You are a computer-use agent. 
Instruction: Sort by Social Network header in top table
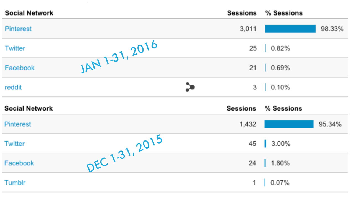(x=29, y=13)
